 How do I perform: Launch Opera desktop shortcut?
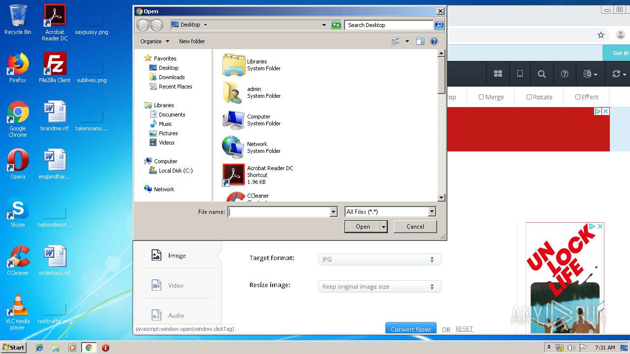[18, 164]
